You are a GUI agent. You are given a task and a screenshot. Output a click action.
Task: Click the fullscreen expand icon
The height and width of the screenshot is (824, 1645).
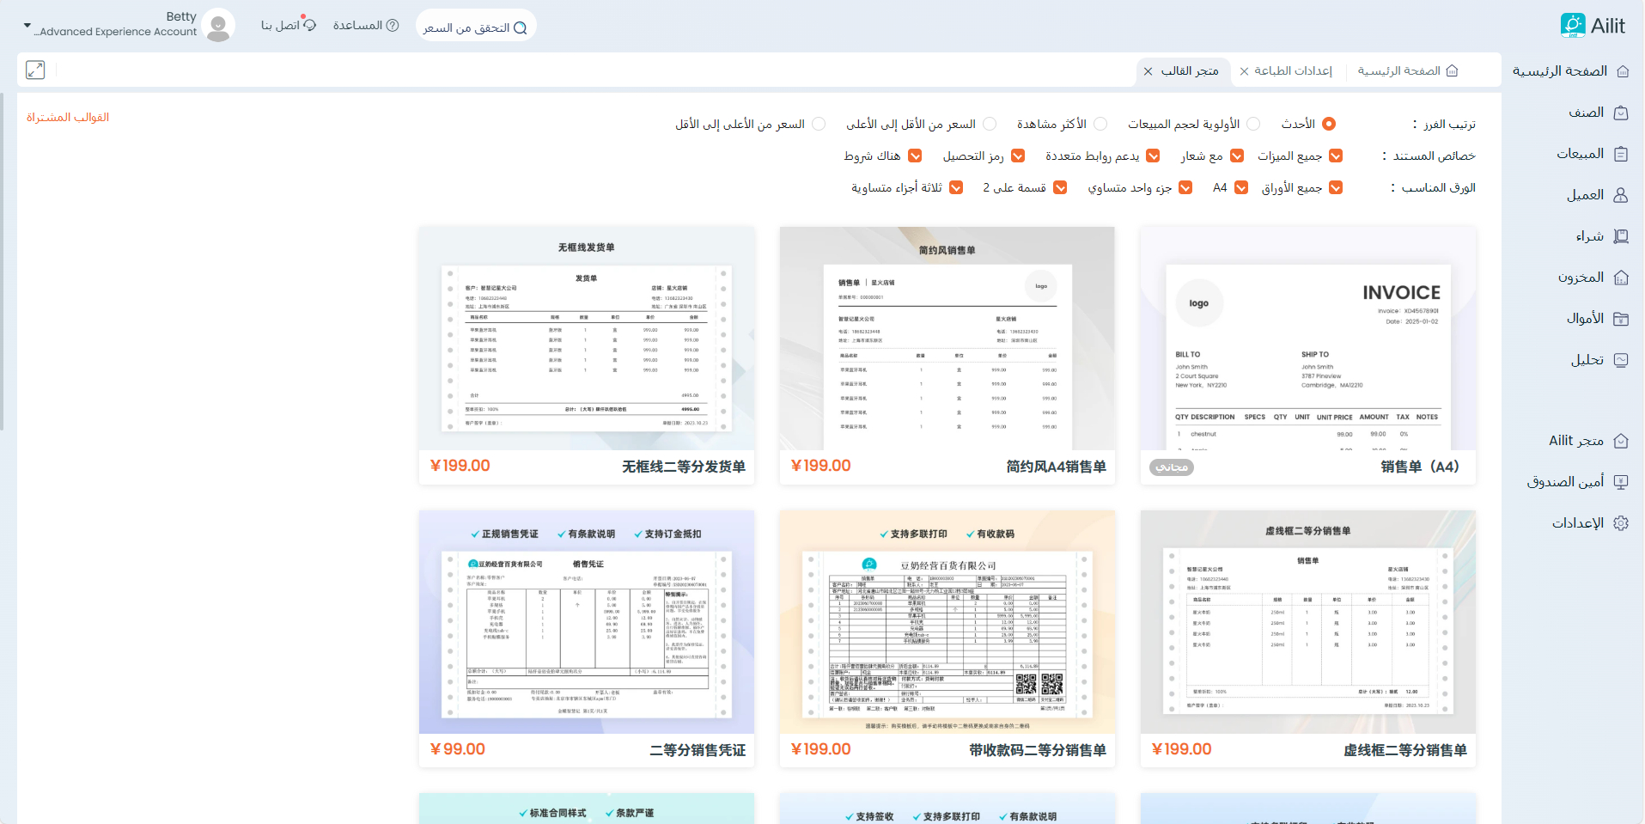pyautogui.click(x=35, y=70)
